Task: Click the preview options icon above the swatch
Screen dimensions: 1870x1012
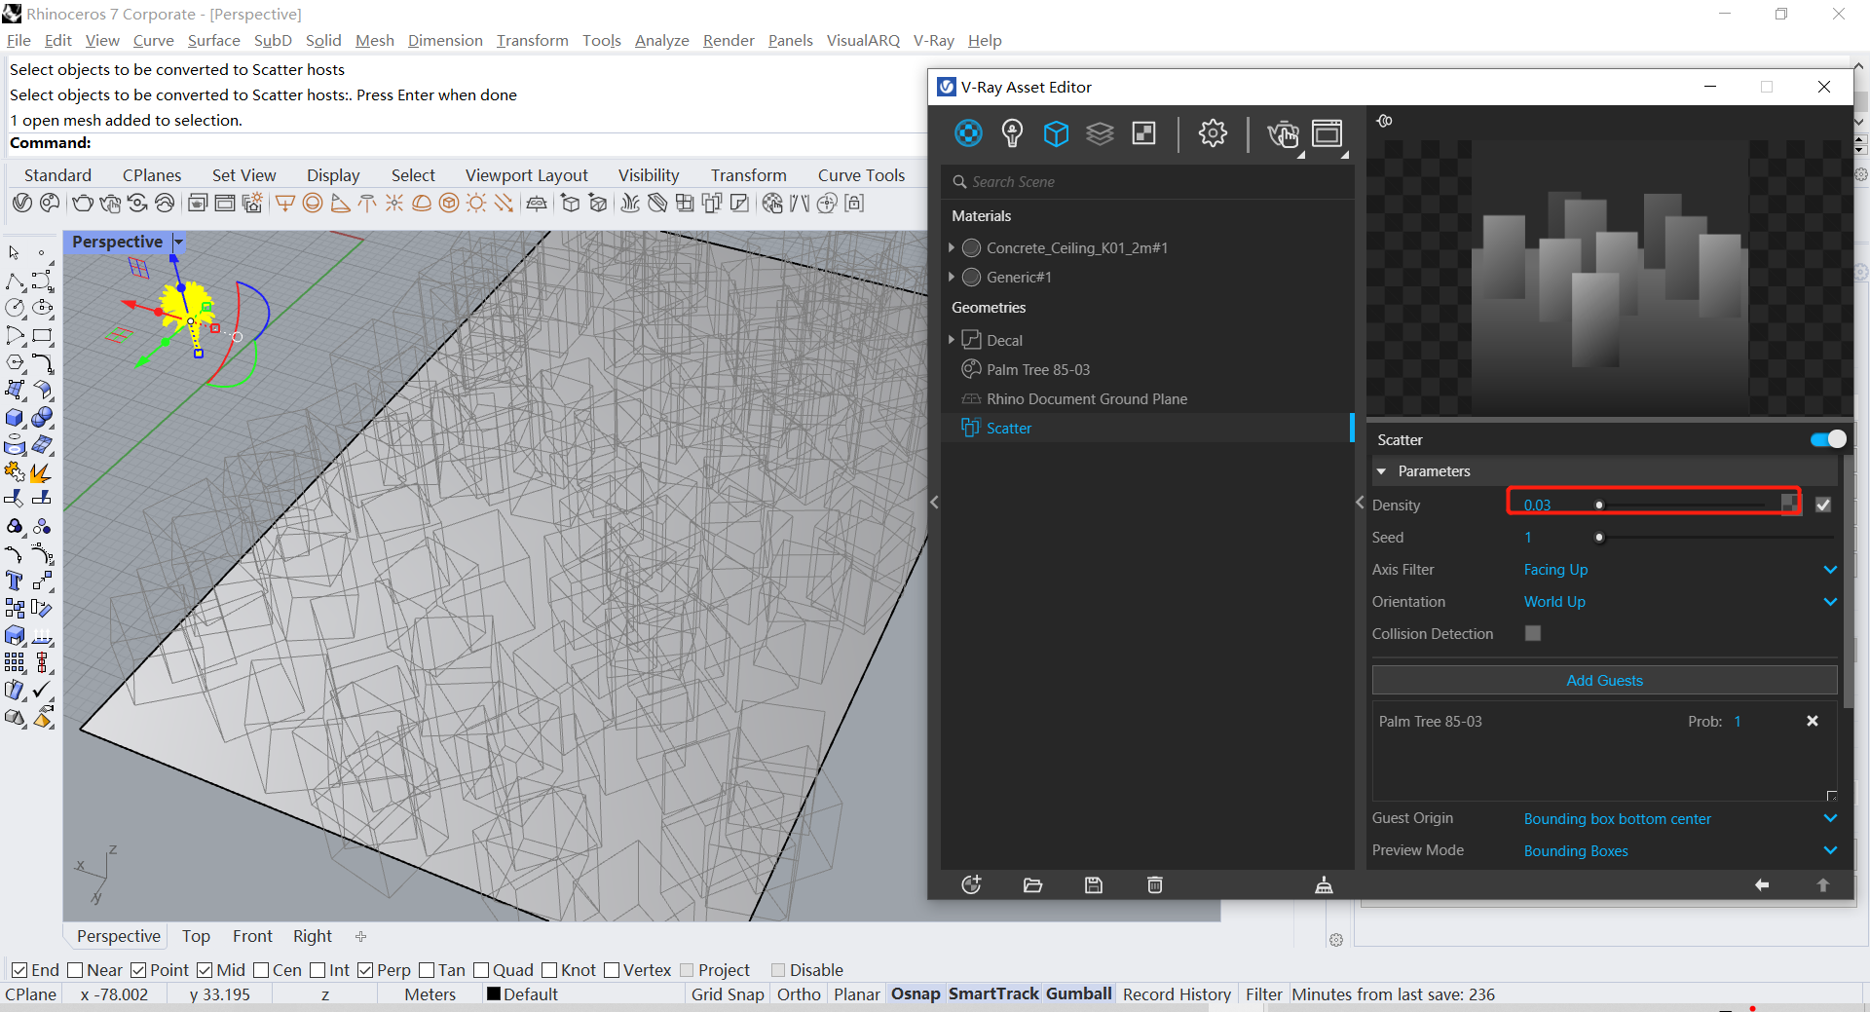Action: (x=1384, y=121)
